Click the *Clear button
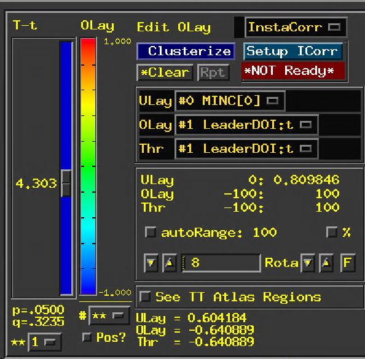 point(165,72)
